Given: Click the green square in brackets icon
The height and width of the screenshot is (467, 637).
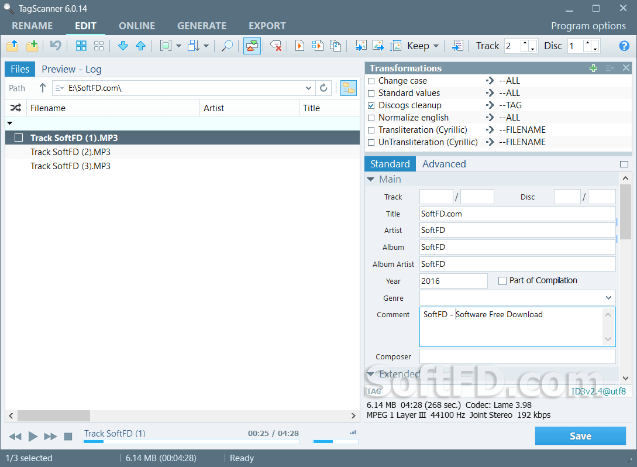Looking at the screenshot, I should (166, 46).
